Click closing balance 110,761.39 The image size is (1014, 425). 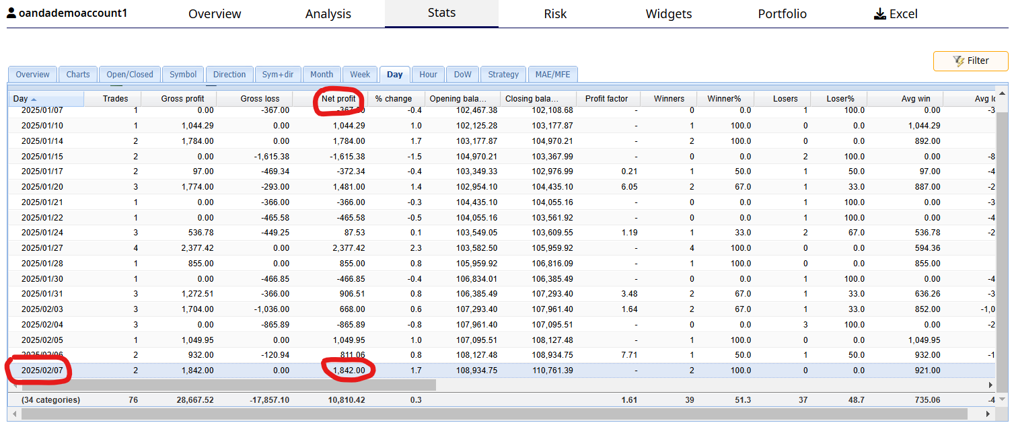click(552, 371)
